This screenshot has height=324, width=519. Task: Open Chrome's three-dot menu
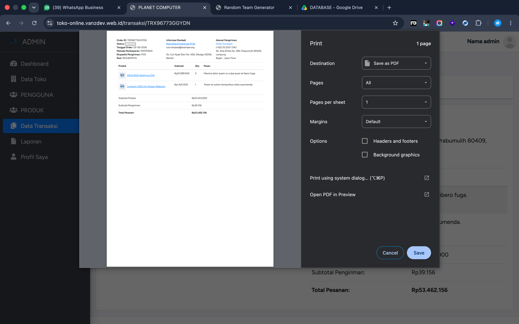[x=511, y=23]
